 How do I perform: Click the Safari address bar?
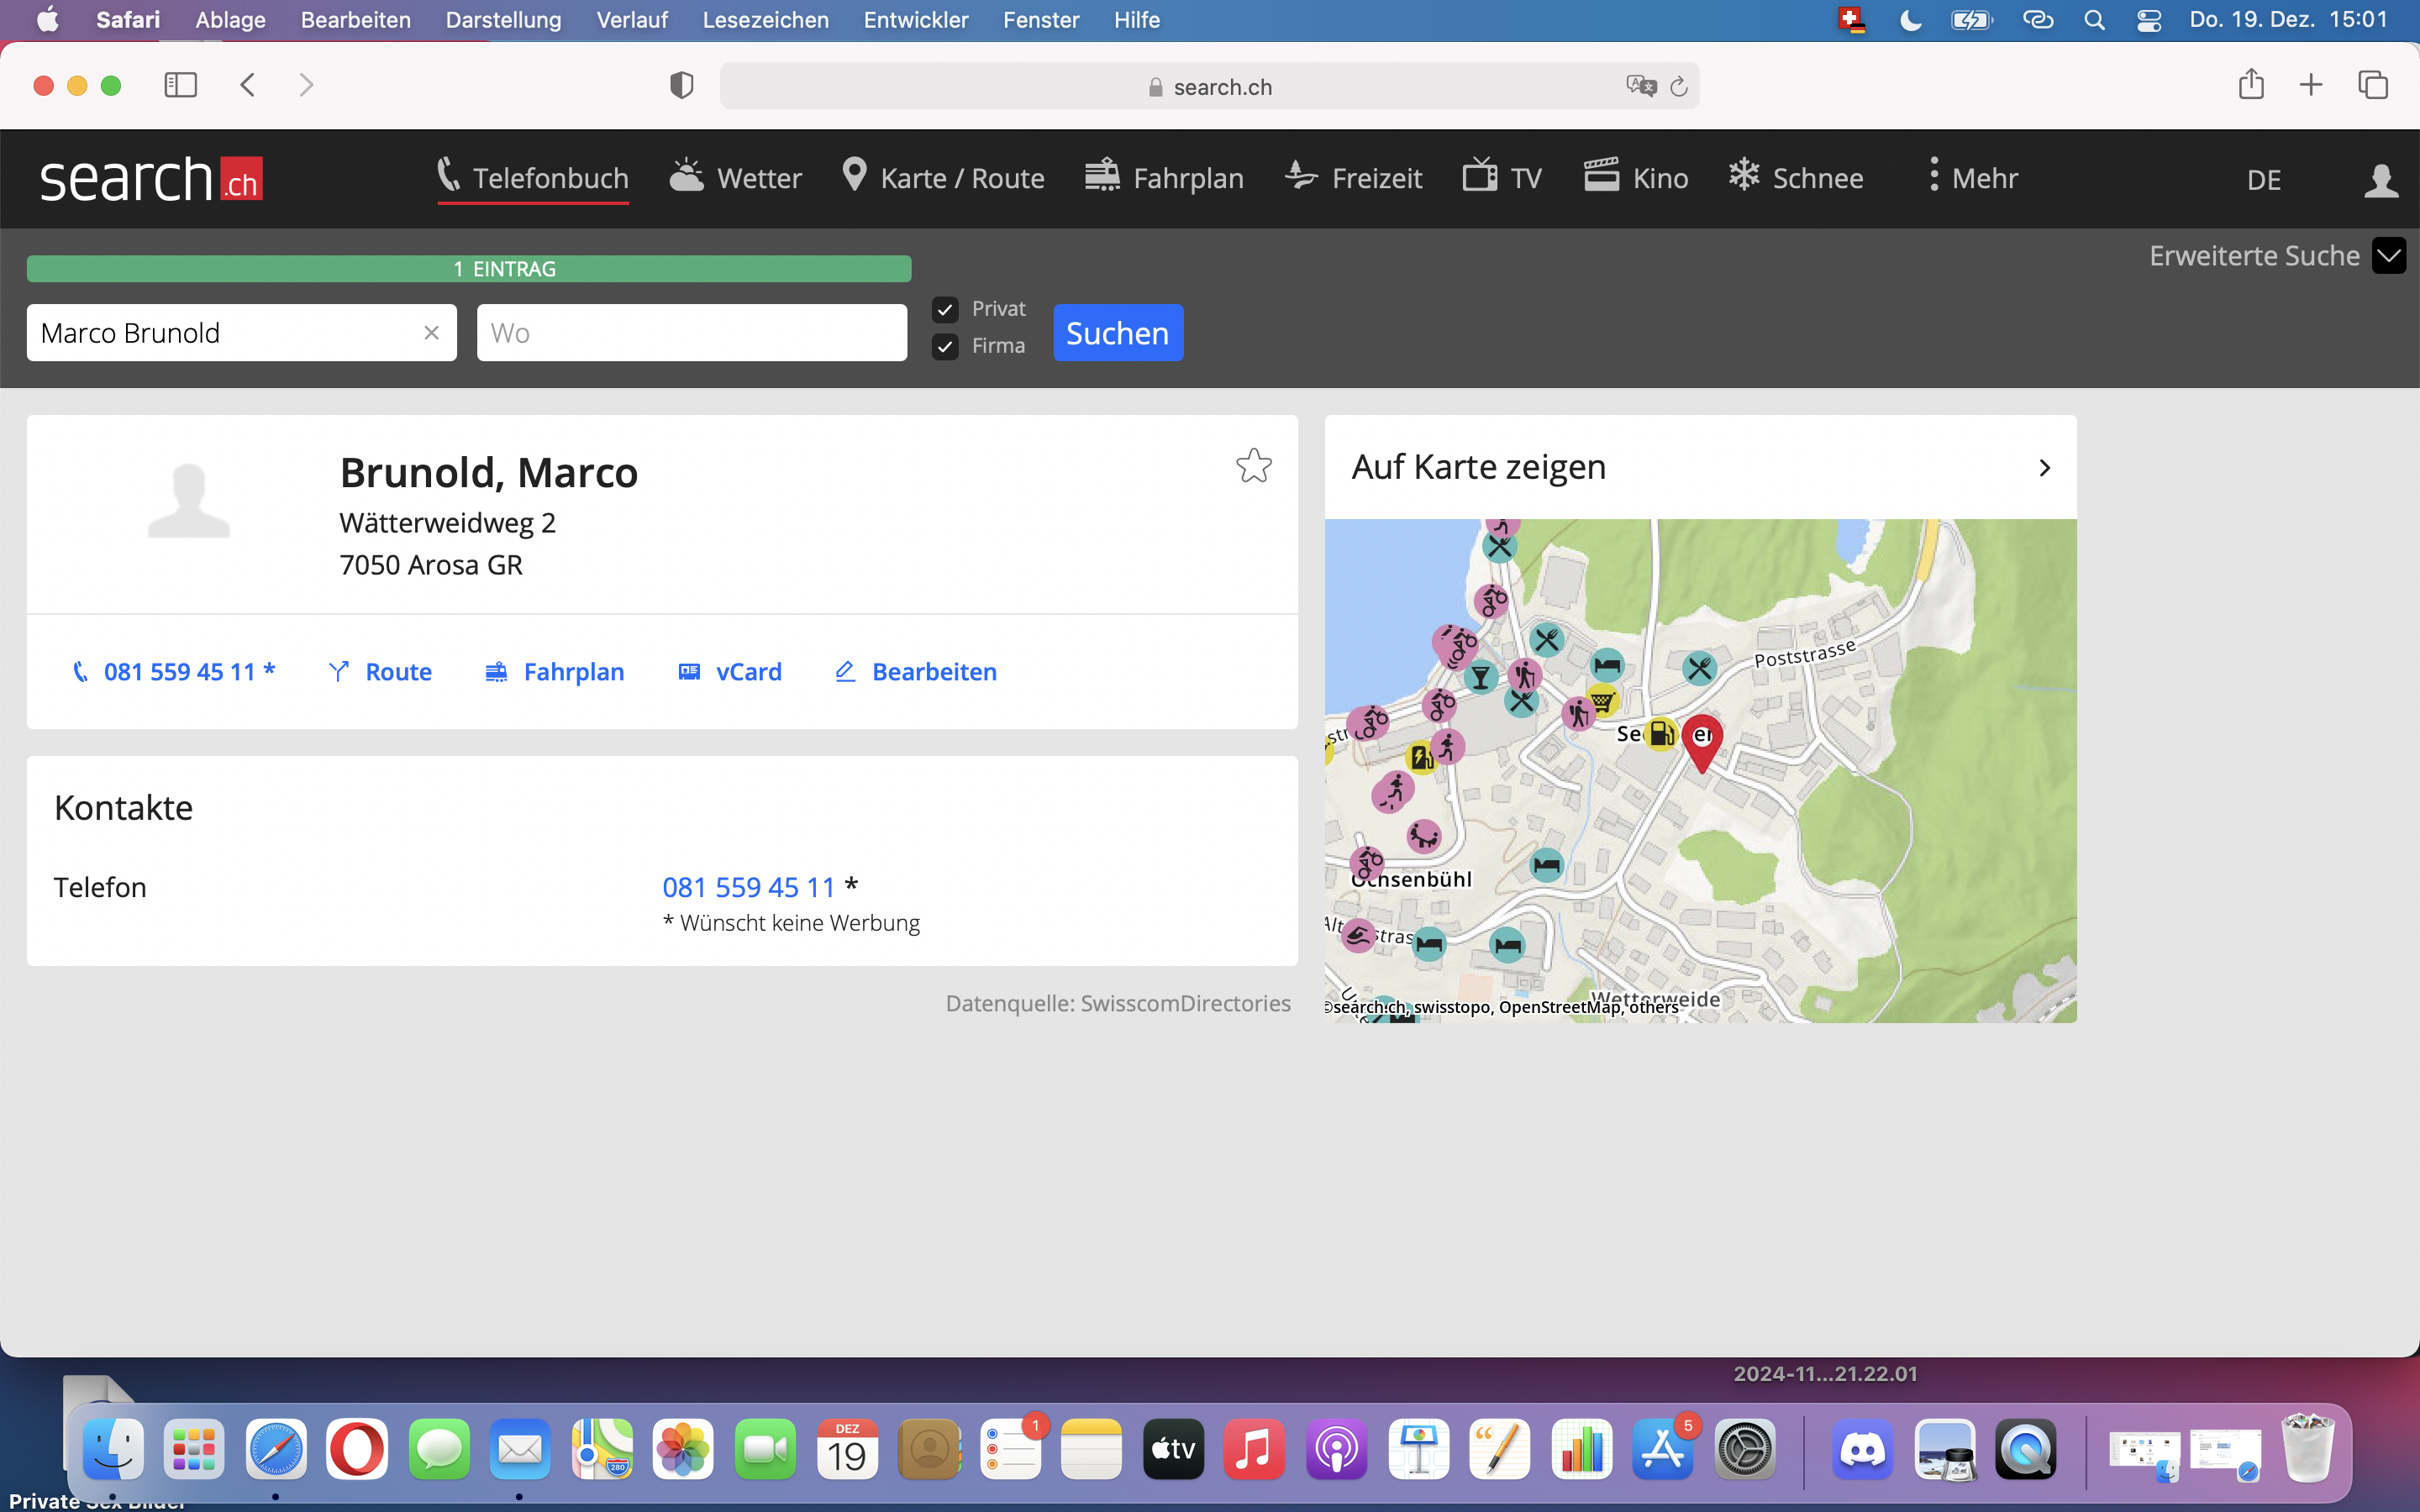tap(1210, 86)
